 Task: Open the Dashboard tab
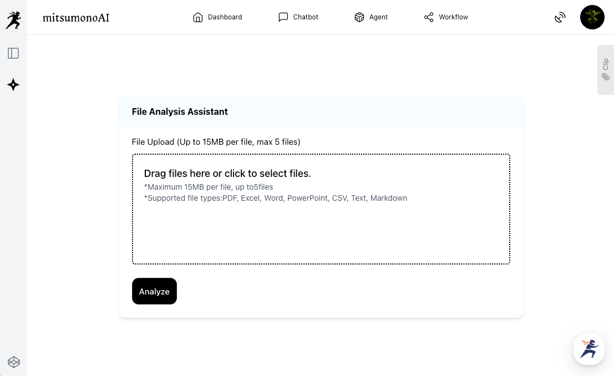(x=225, y=17)
